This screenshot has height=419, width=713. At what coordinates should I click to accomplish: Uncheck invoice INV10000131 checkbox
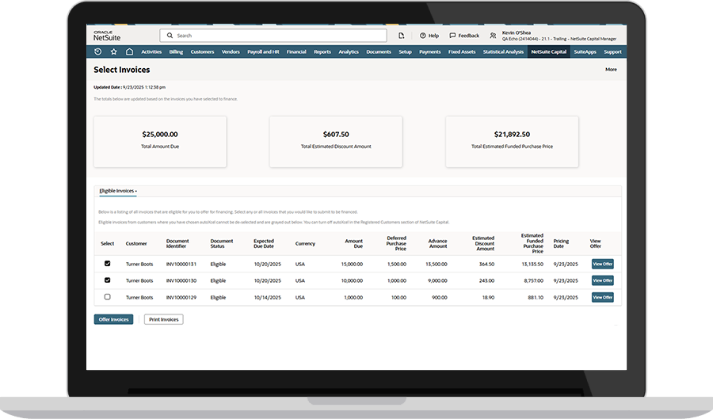click(108, 264)
